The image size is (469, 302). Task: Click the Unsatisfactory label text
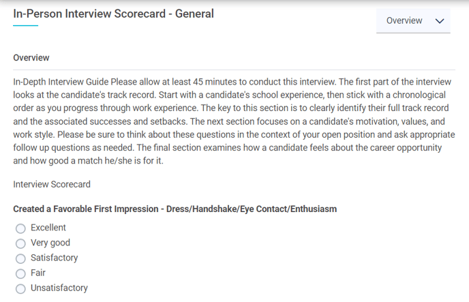[59, 288]
